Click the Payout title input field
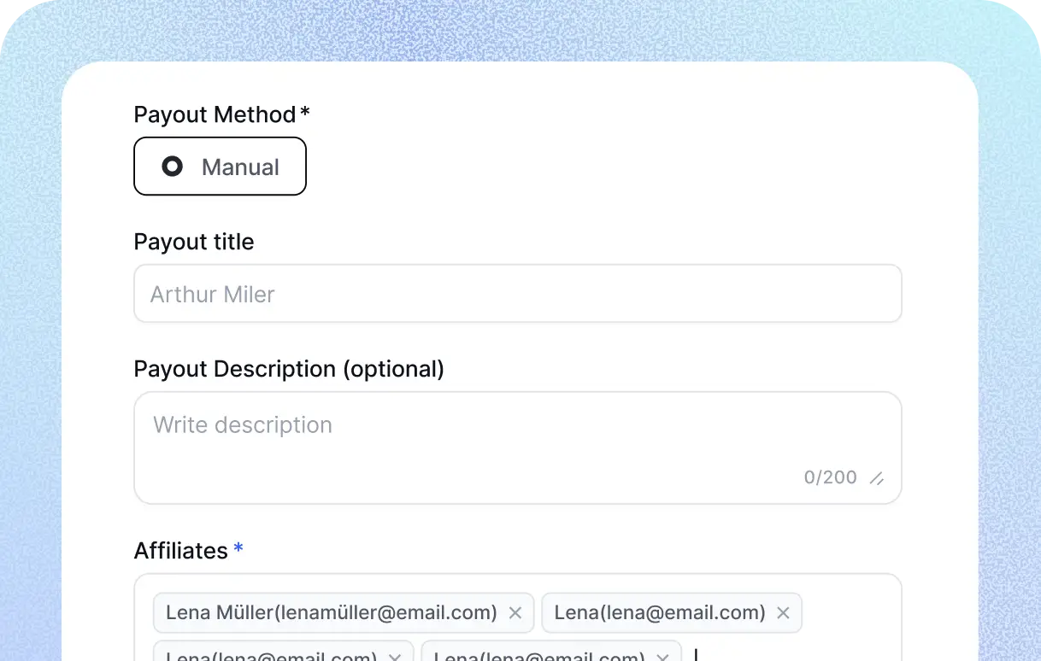This screenshot has width=1041, height=661. coord(517,294)
